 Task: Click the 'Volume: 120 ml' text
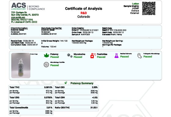click(49, 47)
